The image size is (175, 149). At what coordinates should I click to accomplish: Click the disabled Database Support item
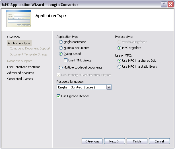click(20, 61)
